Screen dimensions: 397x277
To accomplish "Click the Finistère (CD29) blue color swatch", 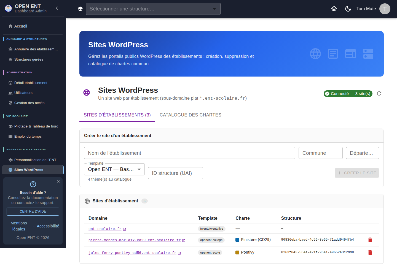I will pyautogui.click(x=237, y=240).
